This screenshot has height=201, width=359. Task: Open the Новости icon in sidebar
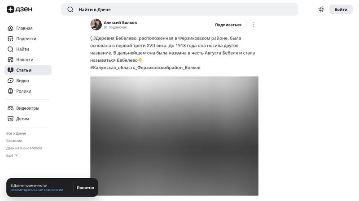[x=10, y=60]
